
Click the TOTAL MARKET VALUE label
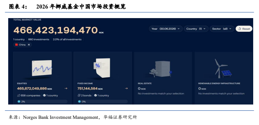[x=27, y=20]
